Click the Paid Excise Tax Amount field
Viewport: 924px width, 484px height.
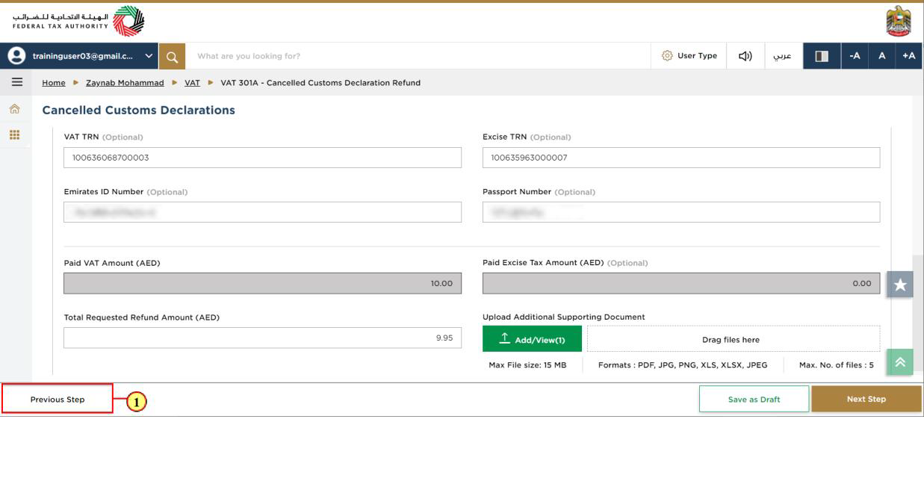[x=681, y=283]
